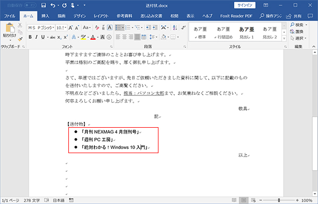Open 校閲 tab

pyautogui.click(x=174, y=16)
